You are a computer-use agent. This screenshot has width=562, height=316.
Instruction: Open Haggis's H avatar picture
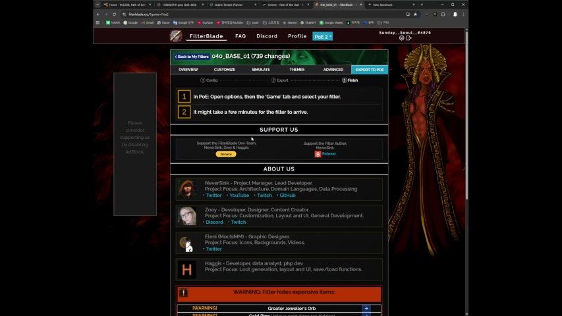coord(186,269)
